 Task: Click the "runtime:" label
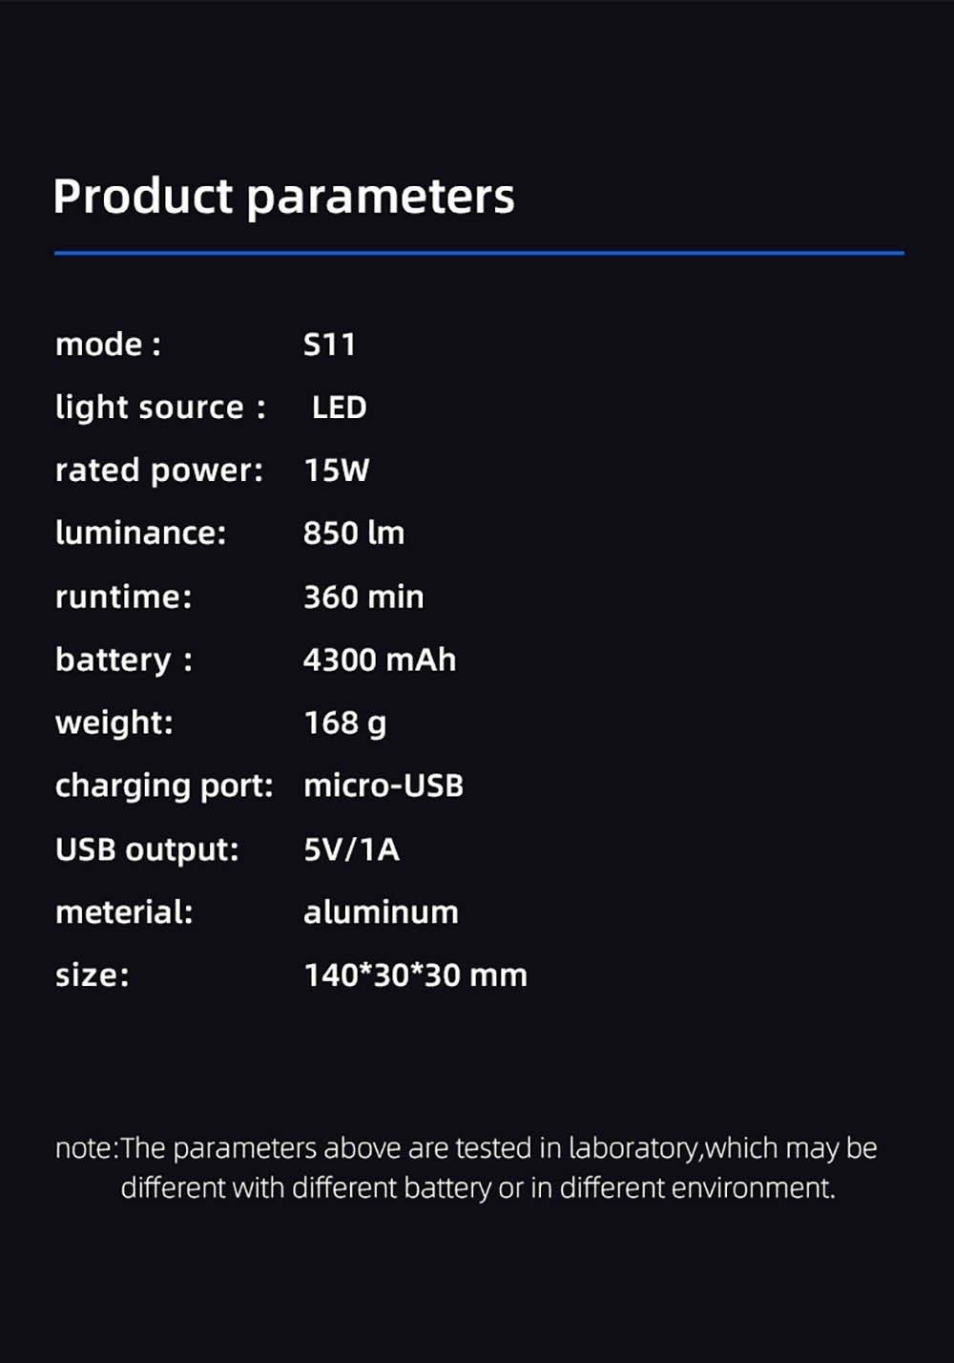tap(123, 597)
